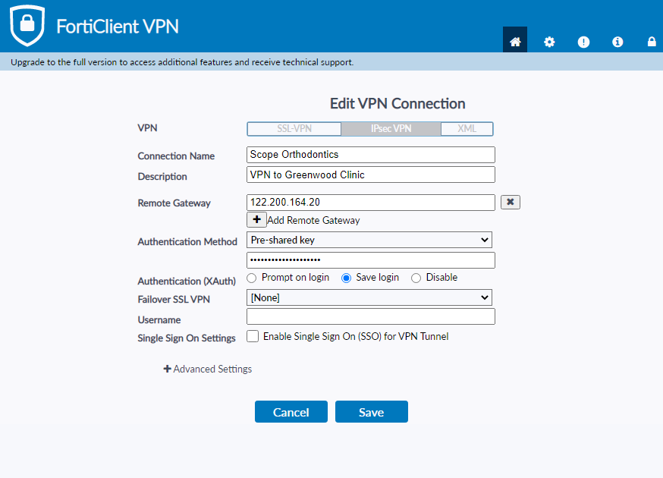Open the About info icon
Image resolution: width=663 pixels, height=478 pixels.
point(617,42)
